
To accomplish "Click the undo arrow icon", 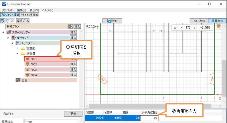I will click(x=3, y=21).
